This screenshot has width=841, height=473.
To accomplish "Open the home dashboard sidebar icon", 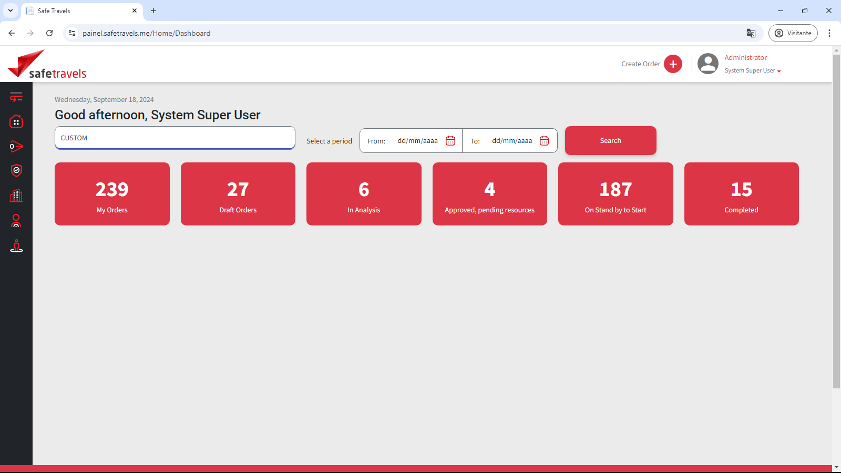I will [16, 122].
